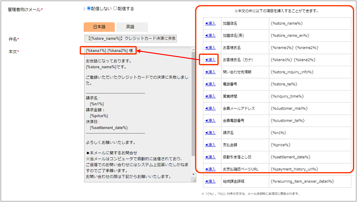The image size is (357, 202).
Task: Insert the お客様氏名（カナ） placeholder
Action: click(210, 60)
